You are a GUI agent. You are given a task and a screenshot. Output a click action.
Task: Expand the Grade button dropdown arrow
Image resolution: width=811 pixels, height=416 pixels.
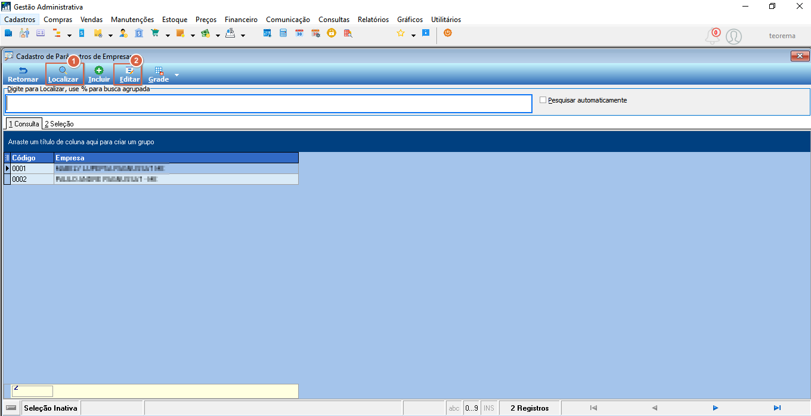(x=177, y=75)
